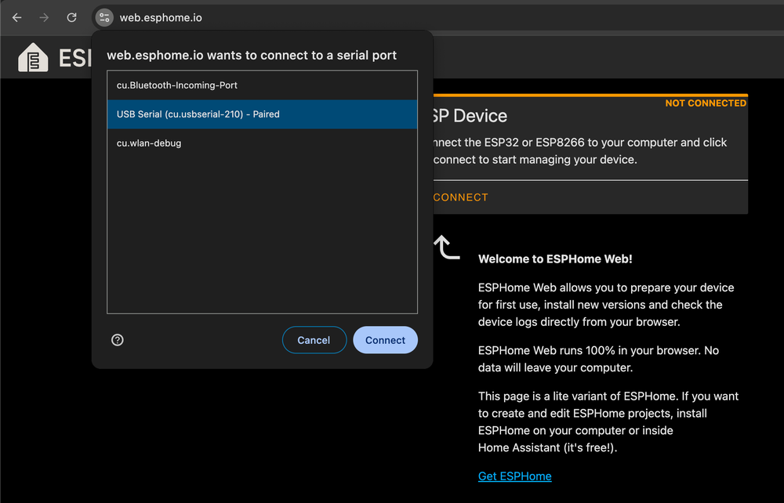Open the Get ESPHome link

pyautogui.click(x=514, y=476)
